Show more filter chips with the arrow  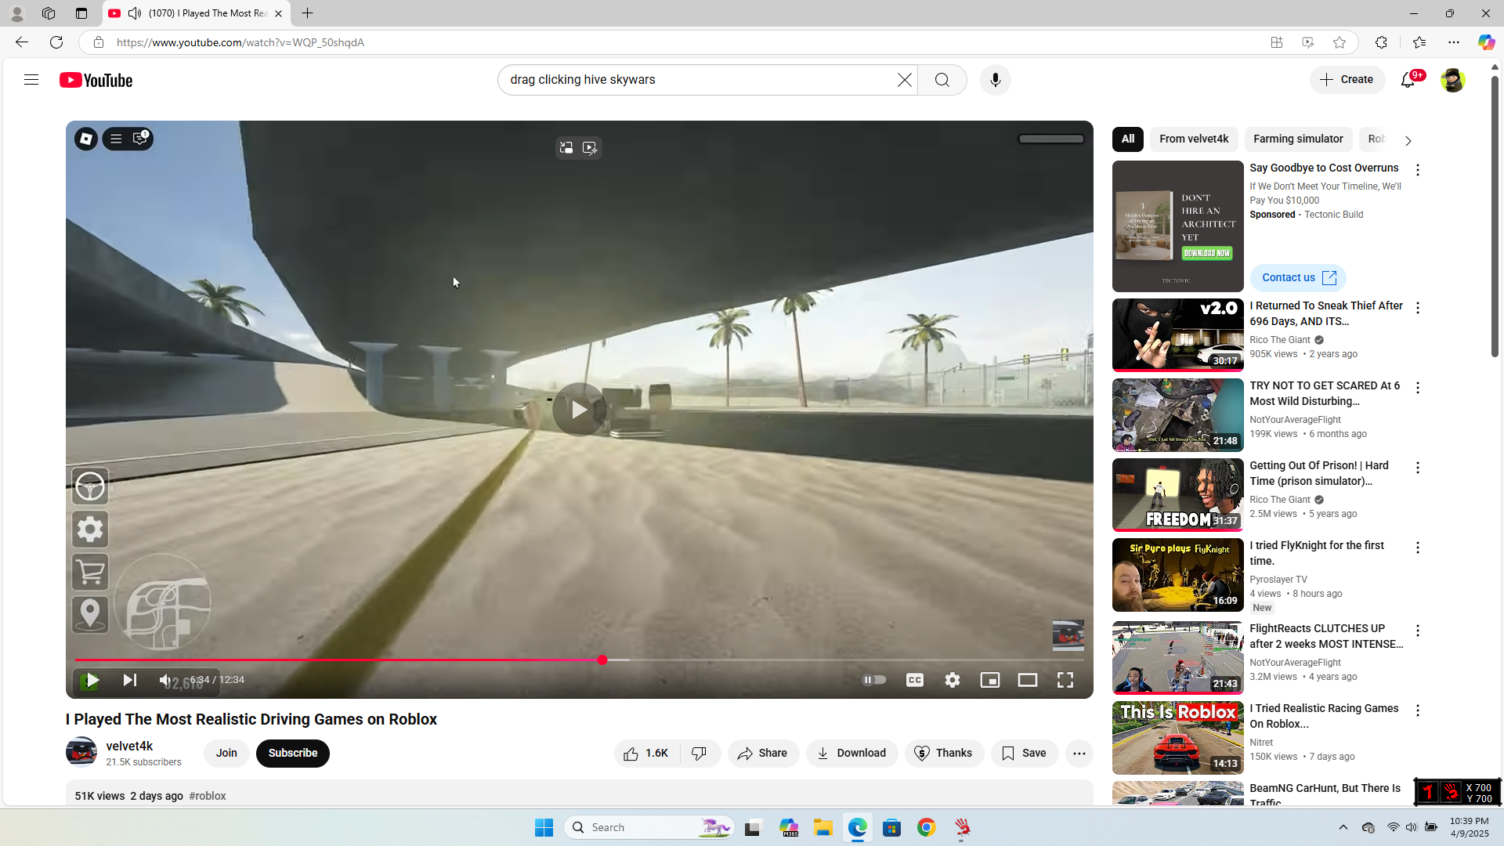tap(1408, 141)
